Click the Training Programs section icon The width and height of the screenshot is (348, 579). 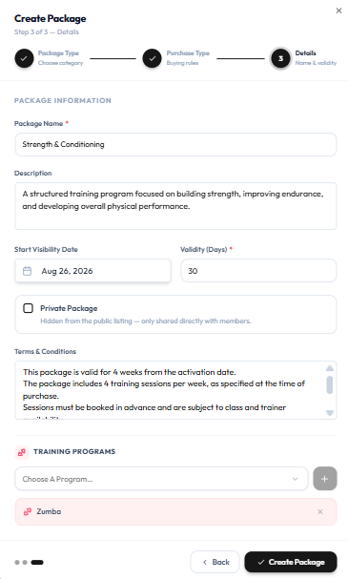coord(22,452)
